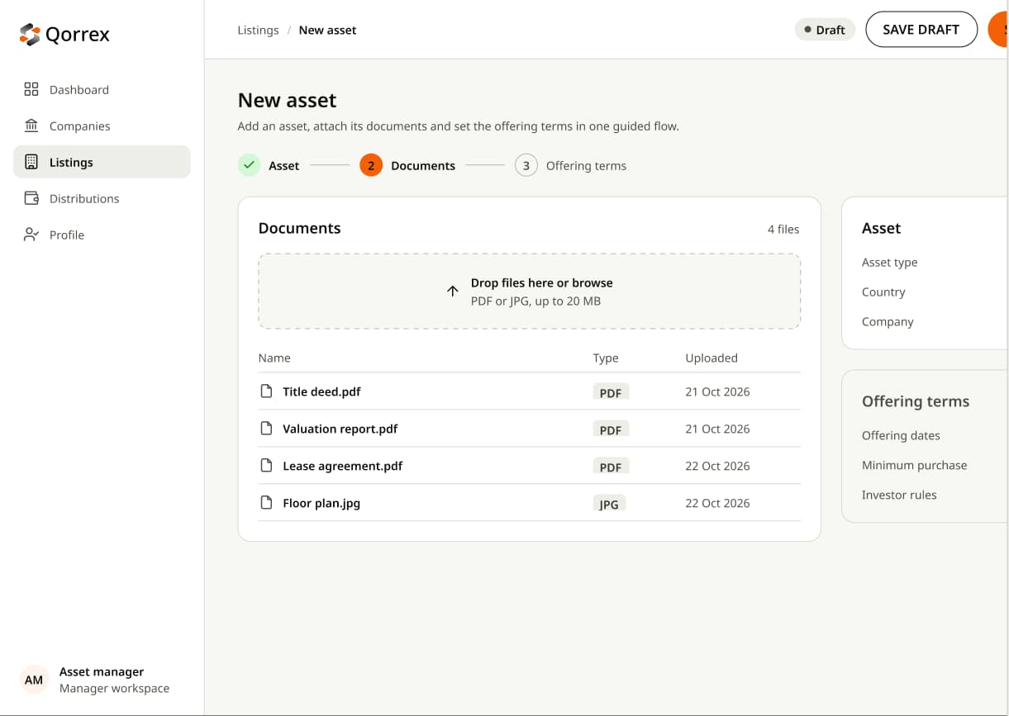Viewport: 1009px width, 716px height.
Task: Open Distributions in the sidebar
Action: 102,199
